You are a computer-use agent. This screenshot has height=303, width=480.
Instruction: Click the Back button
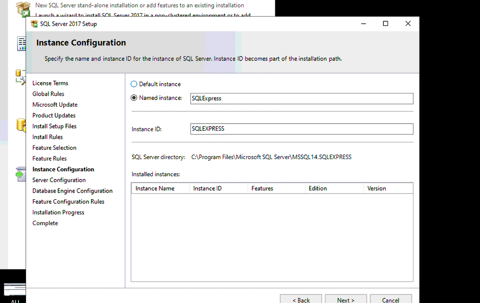301,299
